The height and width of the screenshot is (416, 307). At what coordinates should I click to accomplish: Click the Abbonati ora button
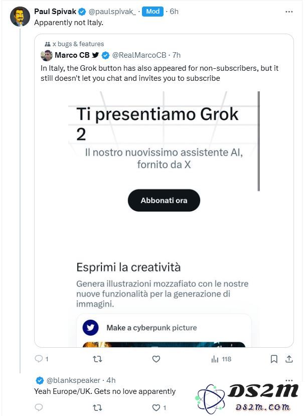click(x=164, y=200)
